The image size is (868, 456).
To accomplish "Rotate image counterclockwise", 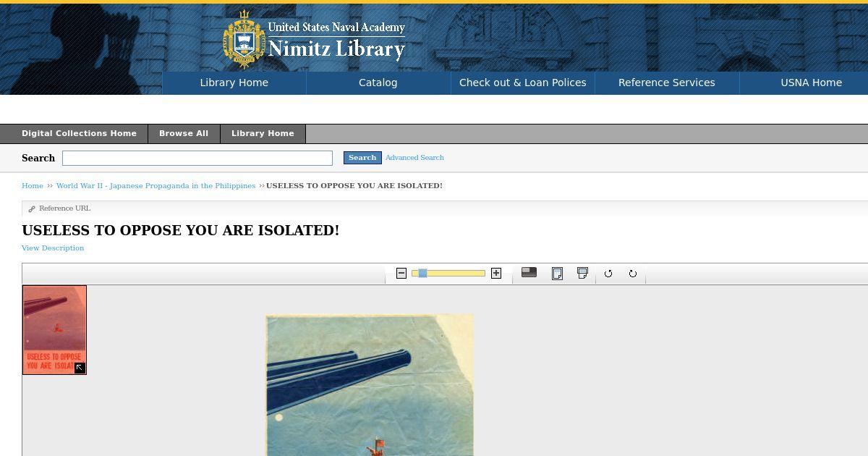I will coord(608,274).
